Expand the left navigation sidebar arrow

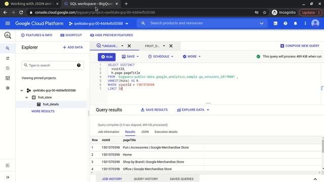click(x=8, y=177)
